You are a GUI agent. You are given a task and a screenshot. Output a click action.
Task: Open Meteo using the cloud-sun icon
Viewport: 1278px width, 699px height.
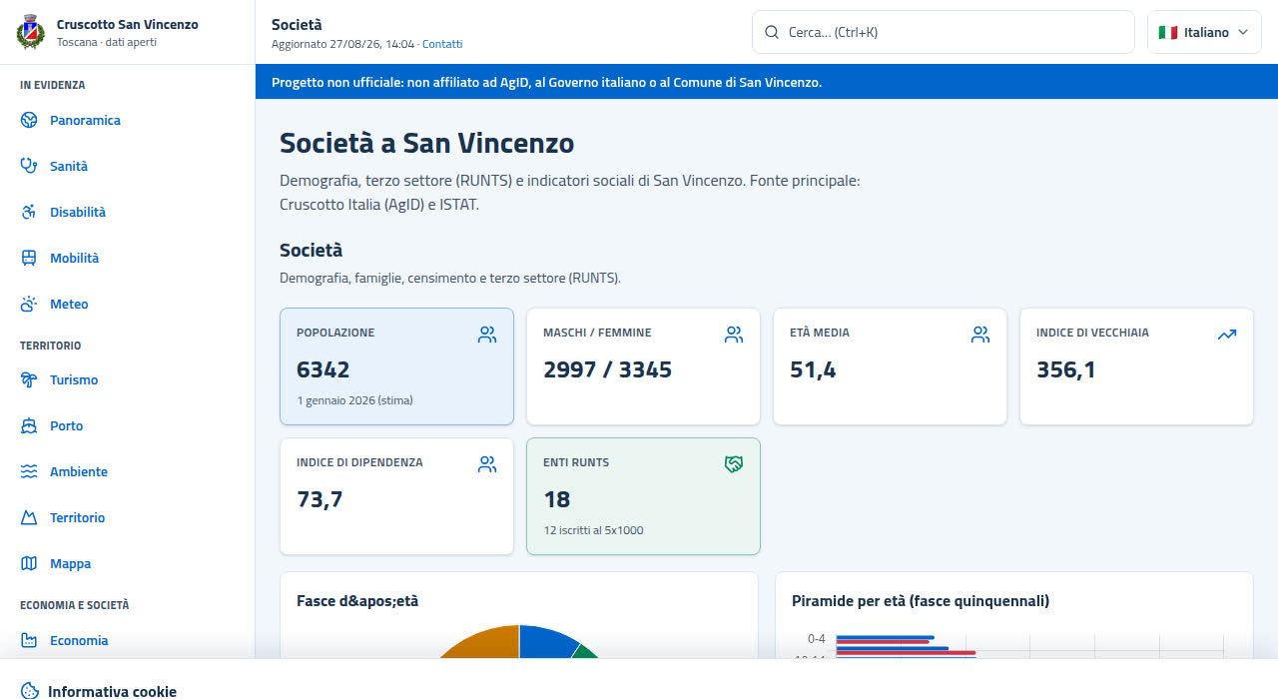29,304
